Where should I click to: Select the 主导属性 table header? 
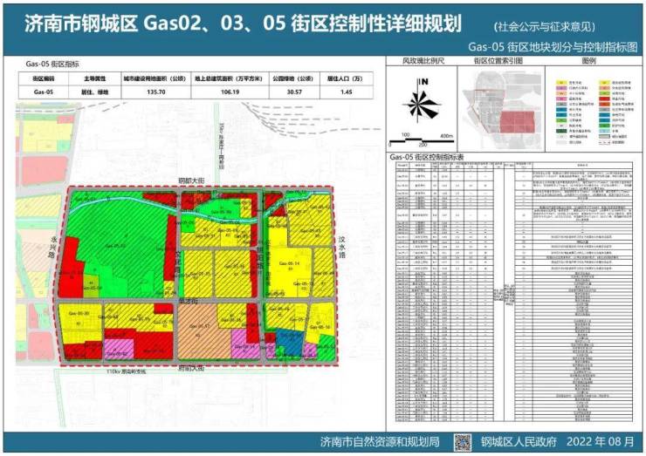pyautogui.click(x=95, y=78)
